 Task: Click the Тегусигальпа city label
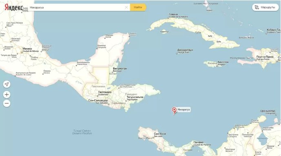[135, 97]
